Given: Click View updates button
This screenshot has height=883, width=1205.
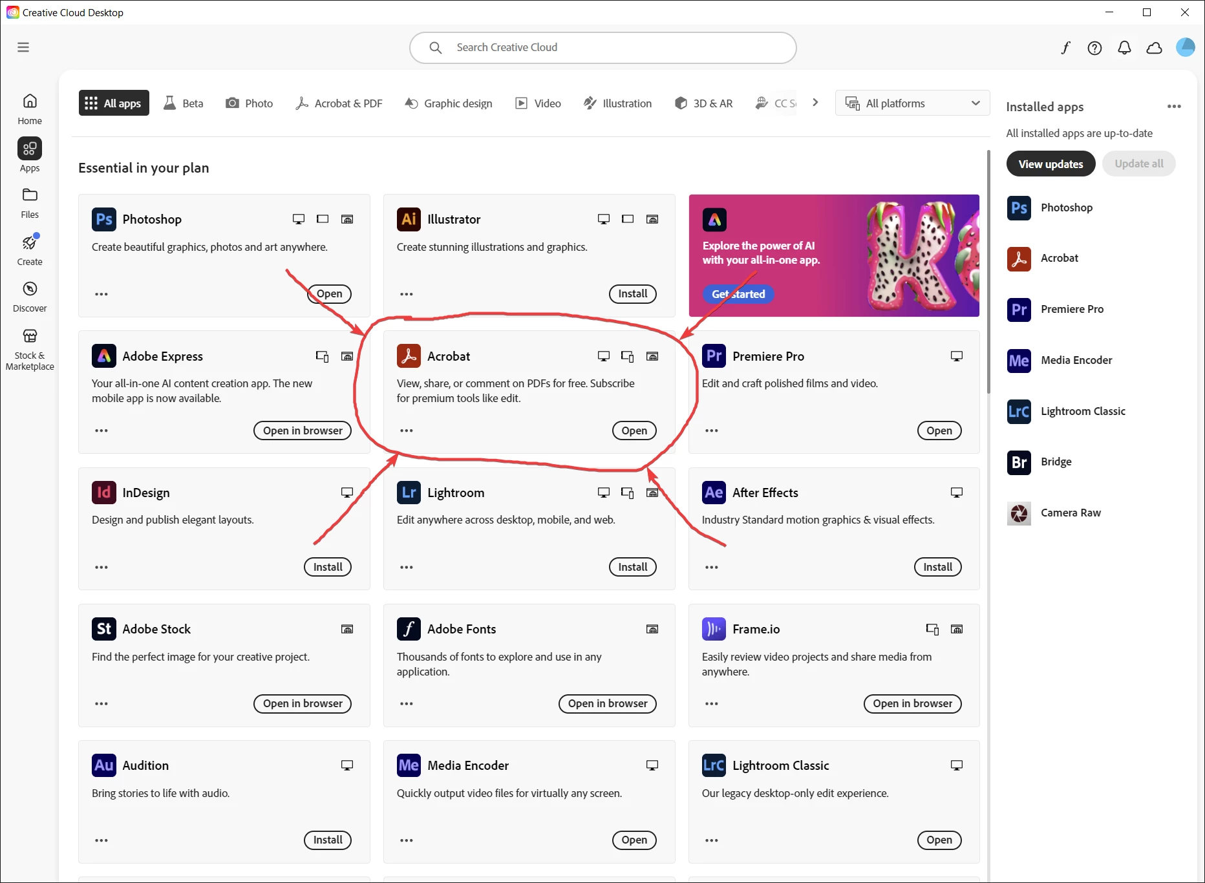Looking at the screenshot, I should [1050, 164].
